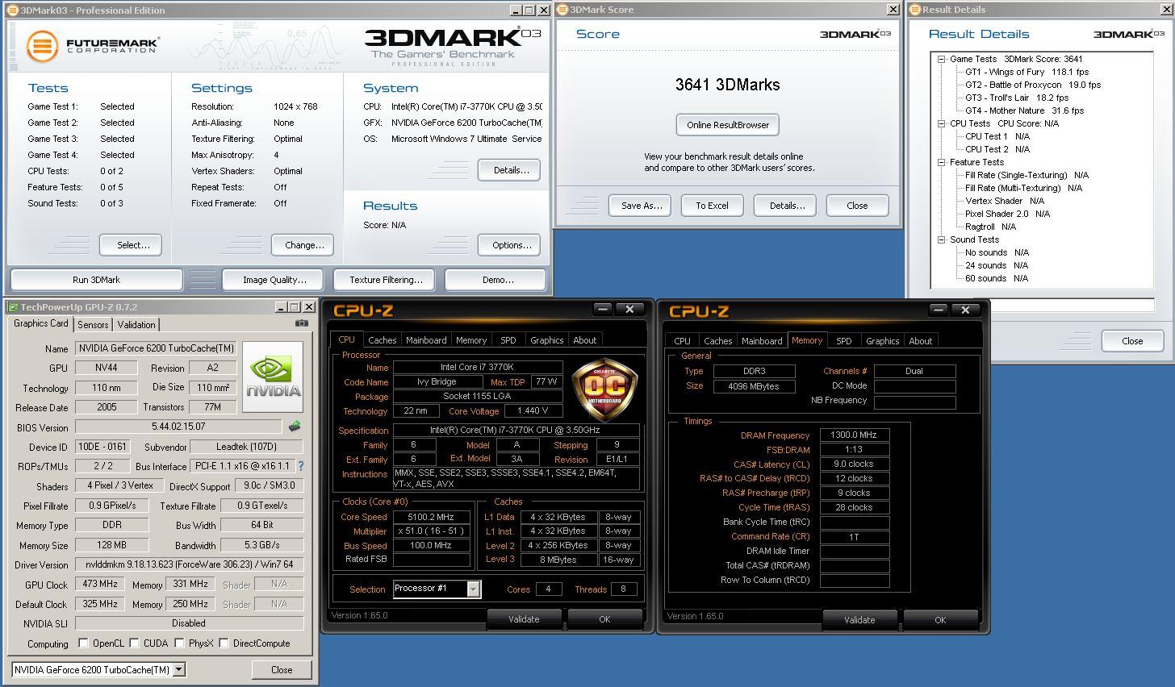Click the NVIDIA logo in GPU-Z

(x=273, y=377)
